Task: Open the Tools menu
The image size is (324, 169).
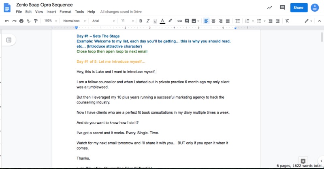Action: (x=79, y=12)
